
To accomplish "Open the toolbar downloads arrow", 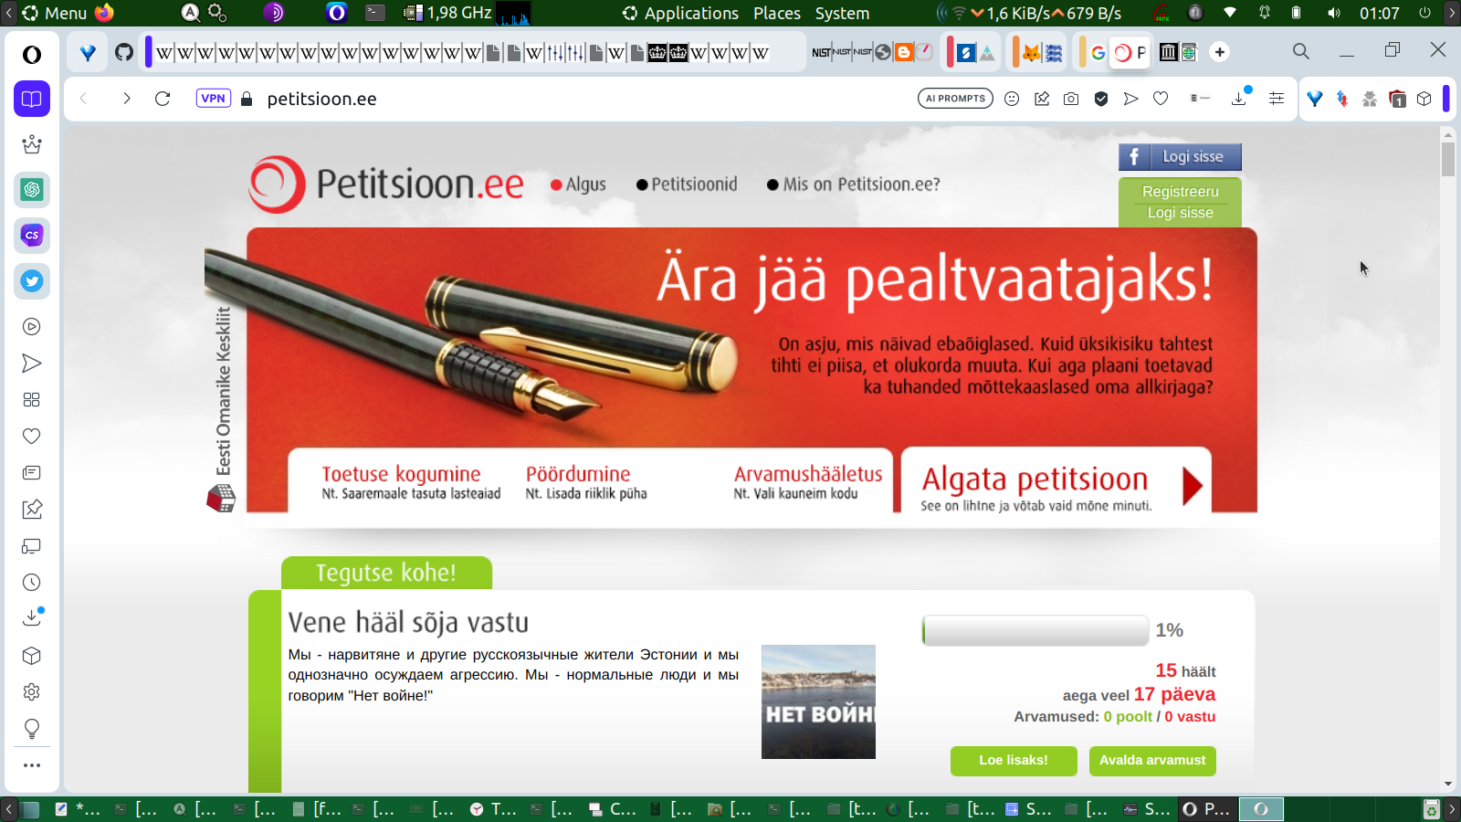I will pos(1240,97).
